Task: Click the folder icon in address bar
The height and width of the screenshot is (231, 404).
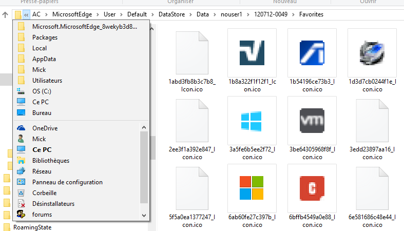Action: [x=18, y=15]
